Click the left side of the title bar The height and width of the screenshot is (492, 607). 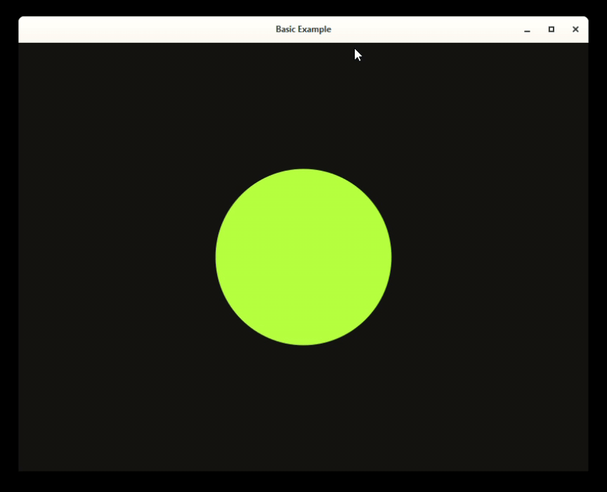(x=70, y=29)
